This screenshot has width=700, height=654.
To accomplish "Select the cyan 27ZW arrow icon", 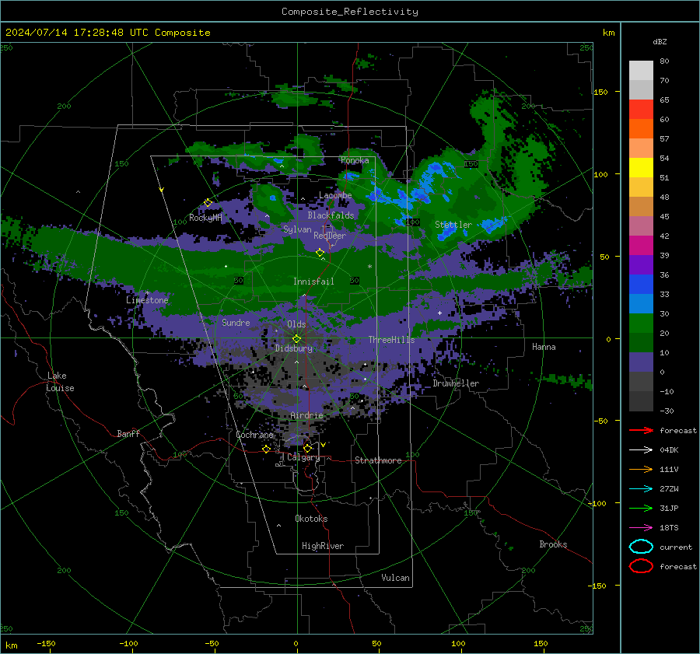I will 641,489.
